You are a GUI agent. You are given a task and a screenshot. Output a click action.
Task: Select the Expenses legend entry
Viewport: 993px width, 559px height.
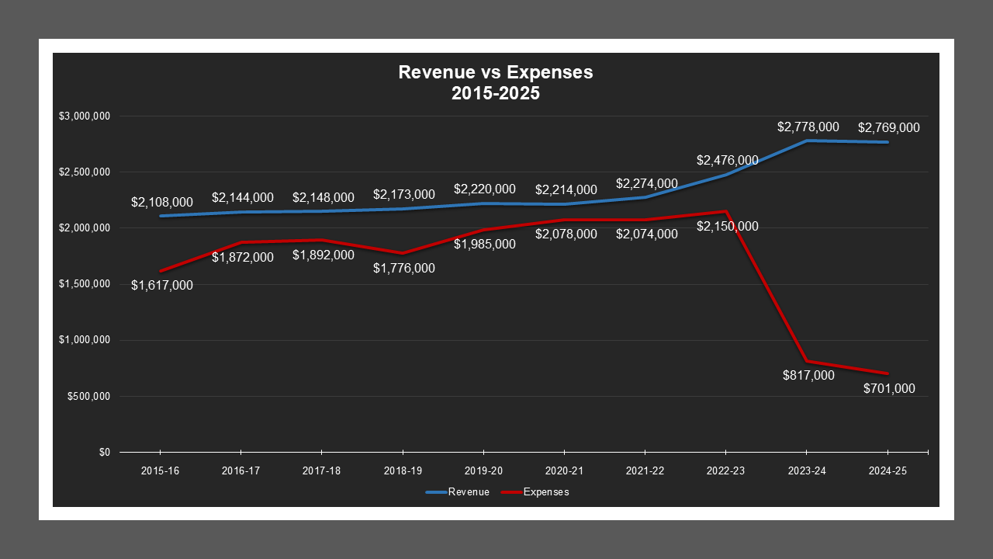[546, 492]
